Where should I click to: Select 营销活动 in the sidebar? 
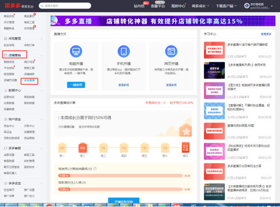(9, 62)
